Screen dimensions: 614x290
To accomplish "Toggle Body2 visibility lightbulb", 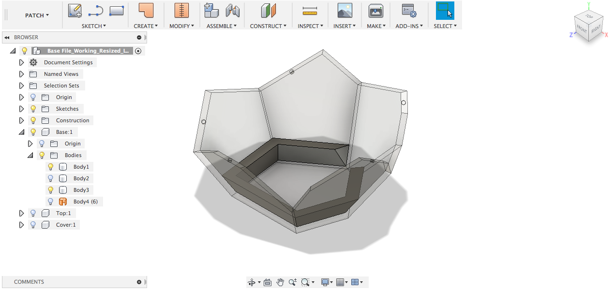I will [50, 178].
